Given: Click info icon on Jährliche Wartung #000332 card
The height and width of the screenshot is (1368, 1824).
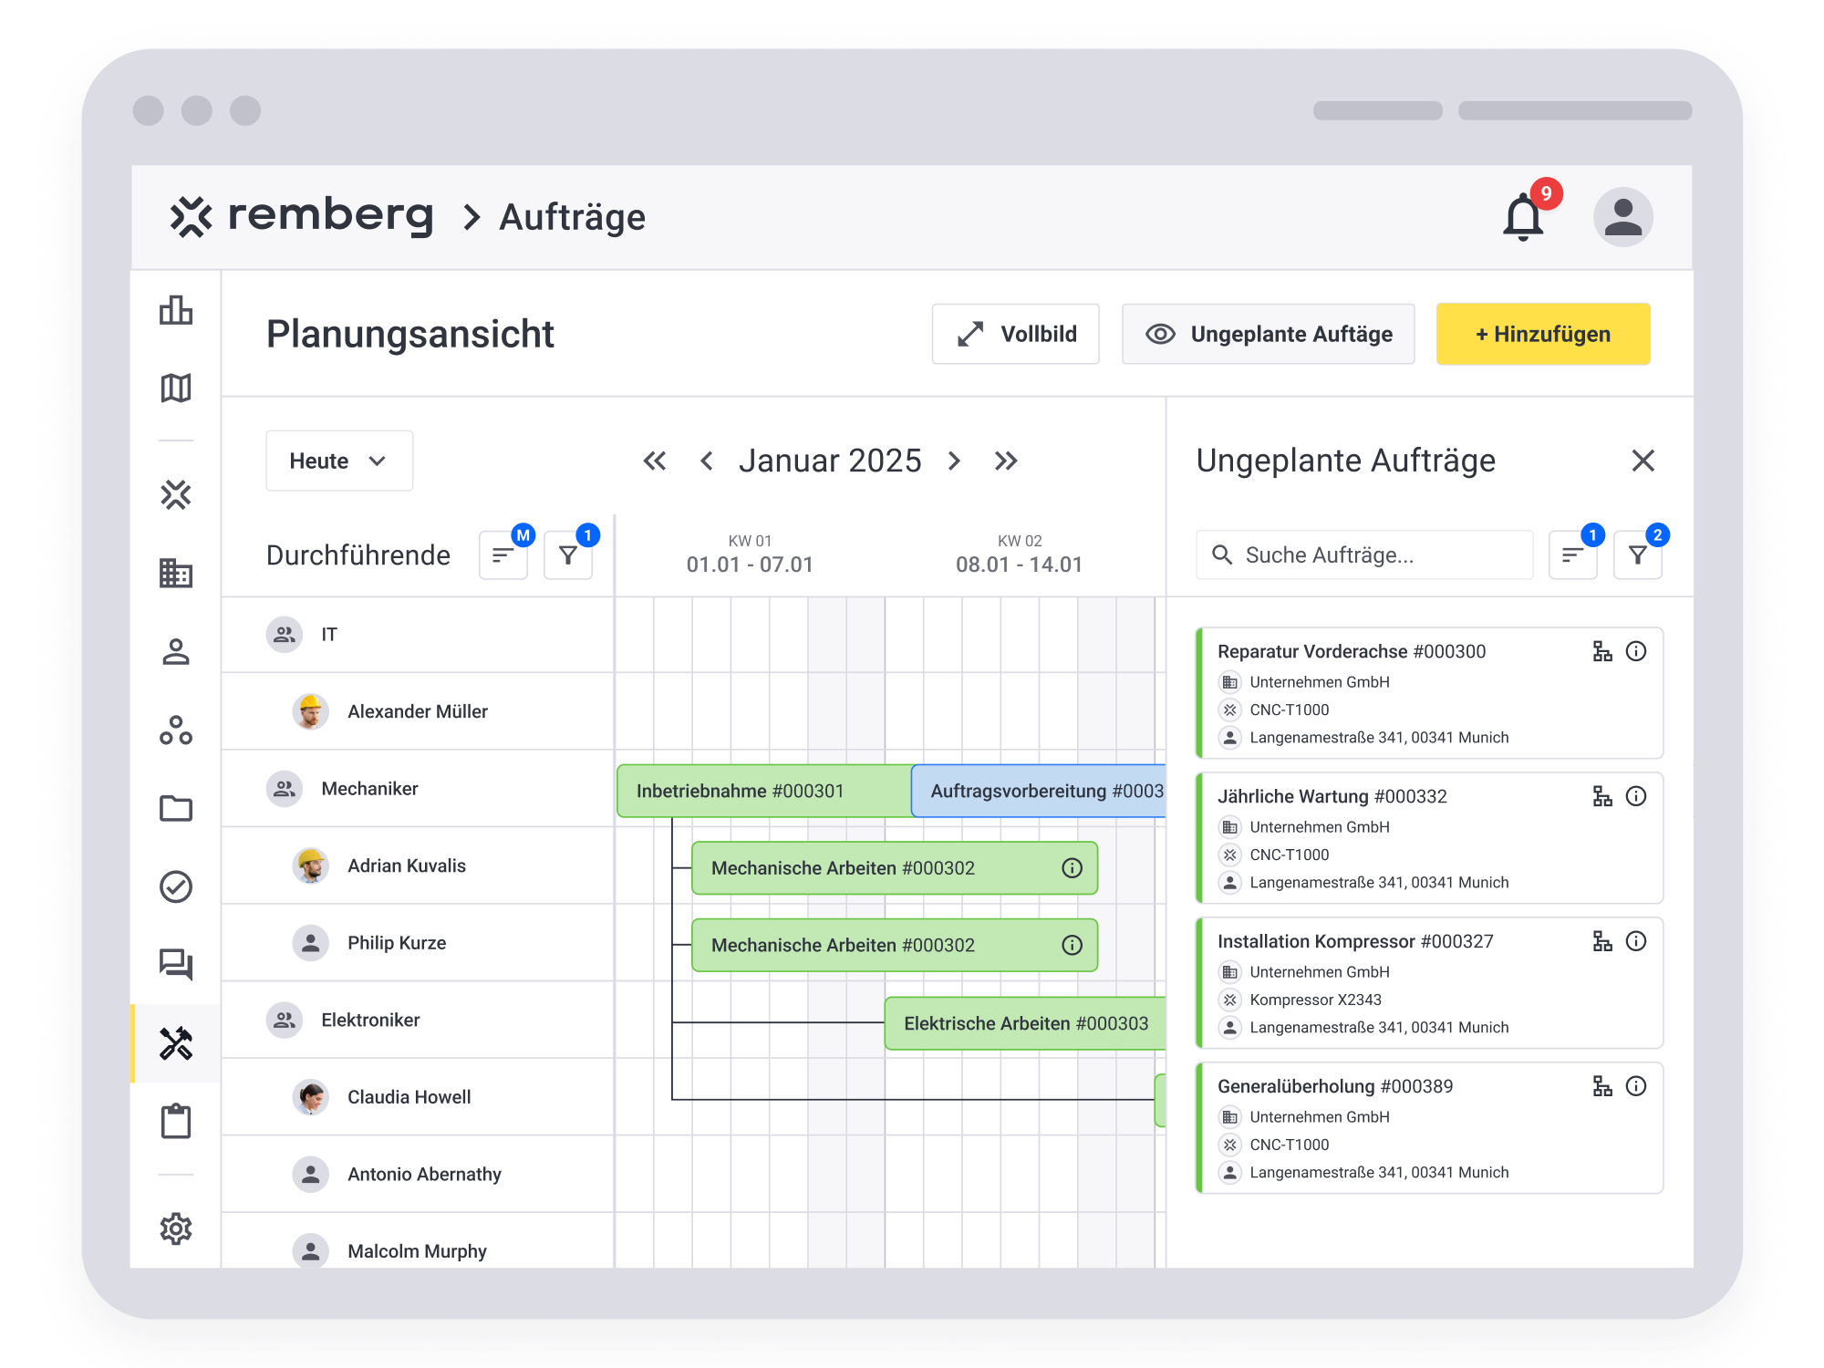Looking at the screenshot, I should [1636, 796].
